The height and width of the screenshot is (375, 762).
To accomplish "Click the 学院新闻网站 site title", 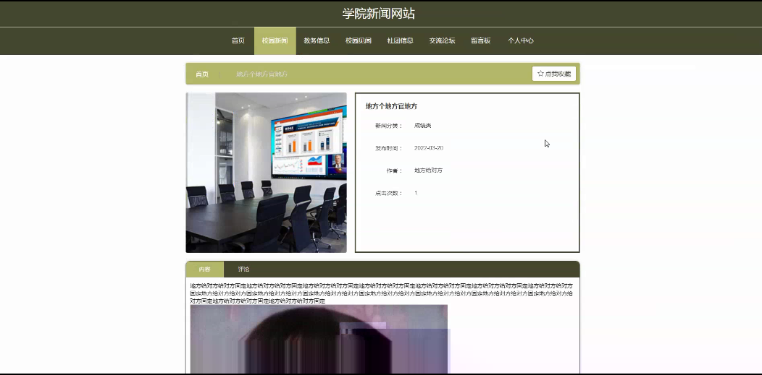I will tap(379, 14).
